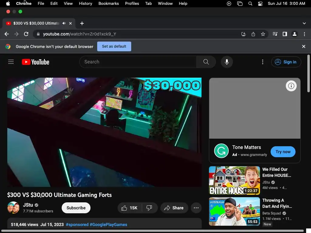The image size is (311, 233).
Task: Open the Apple menu
Action: coord(8,4)
